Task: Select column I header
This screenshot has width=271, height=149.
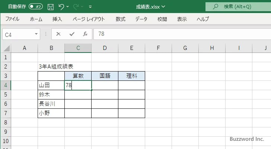Action: 239,48
